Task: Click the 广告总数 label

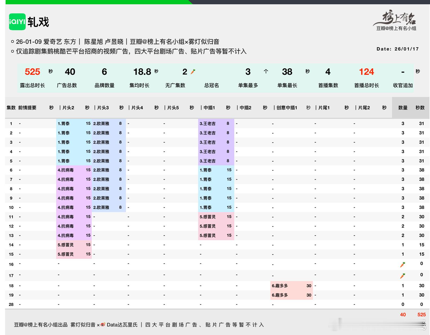Action: 67,85
